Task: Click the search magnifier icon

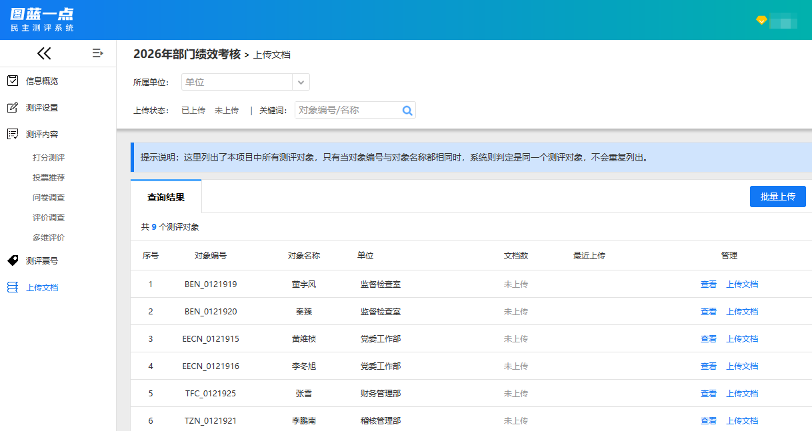Action: pos(407,111)
